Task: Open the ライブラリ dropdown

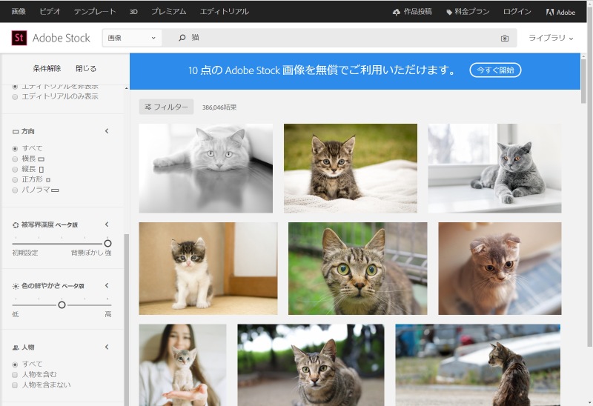Action: point(551,38)
